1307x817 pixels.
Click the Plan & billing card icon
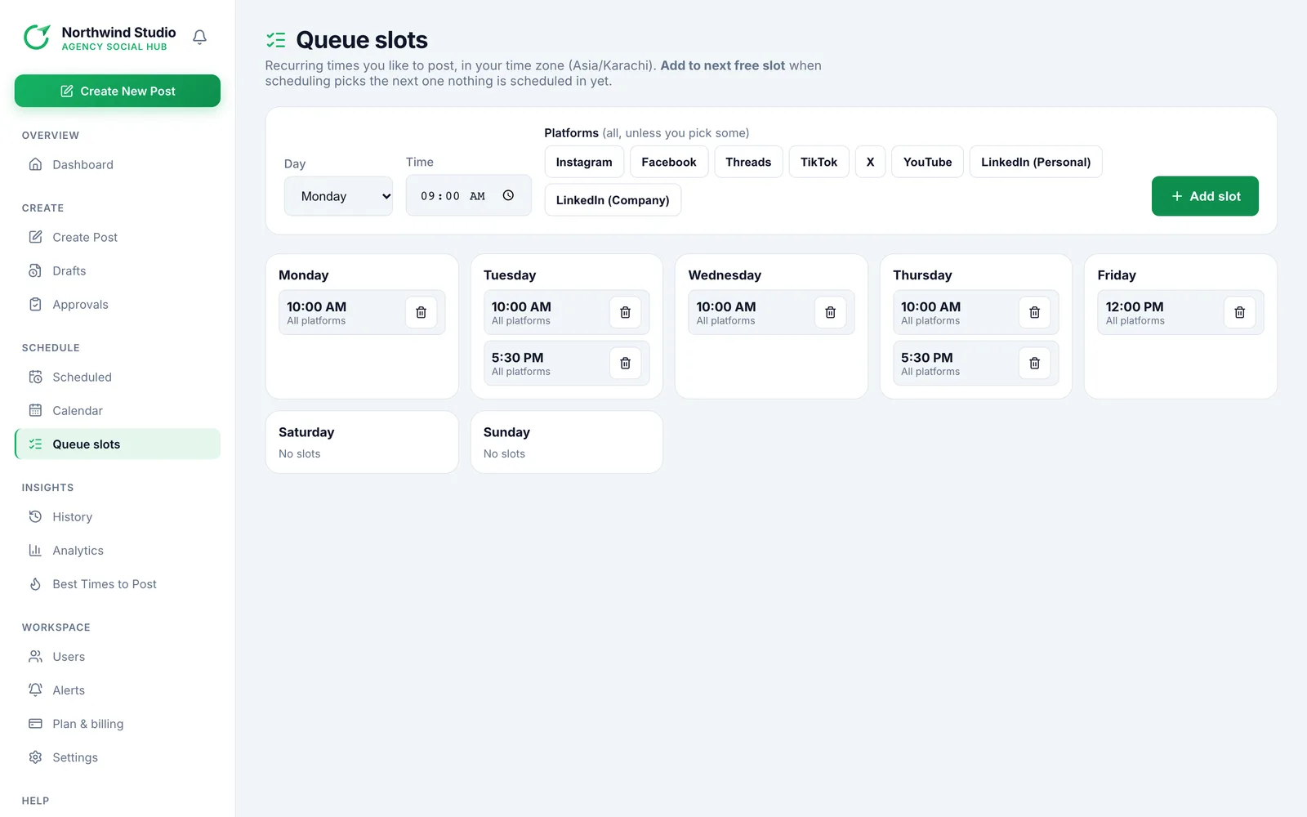pos(35,723)
